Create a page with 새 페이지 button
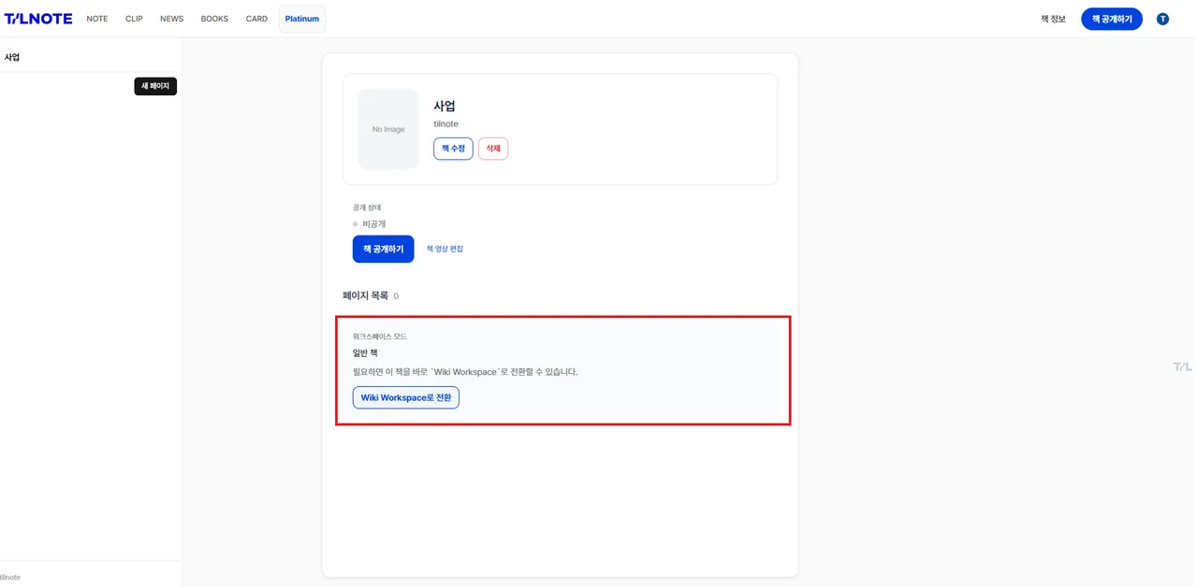Screen dimensions: 1198x587 (x=155, y=86)
